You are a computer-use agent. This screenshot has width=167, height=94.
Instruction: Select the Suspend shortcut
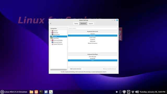pyautogui.click(x=93, y=39)
